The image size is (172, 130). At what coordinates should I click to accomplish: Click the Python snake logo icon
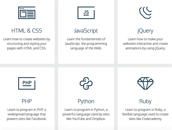(86, 83)
